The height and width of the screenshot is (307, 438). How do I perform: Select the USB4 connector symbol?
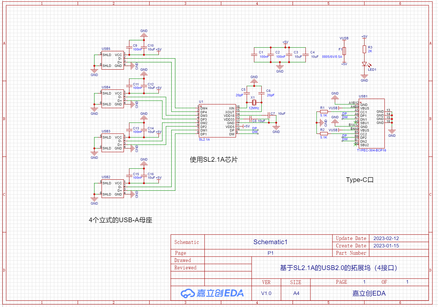click(x=113, y=99)
